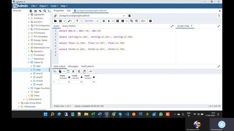Search objects with browser magnifier icon
The width and height of the screenshot is (234, 131).
click(x=45, y=11)
